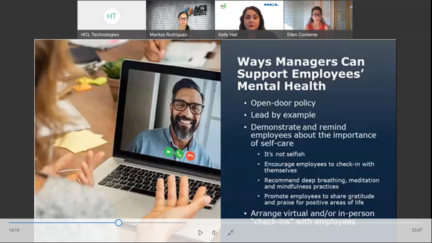
Task: Click the Open-door policy bullet
Action: 283,103
